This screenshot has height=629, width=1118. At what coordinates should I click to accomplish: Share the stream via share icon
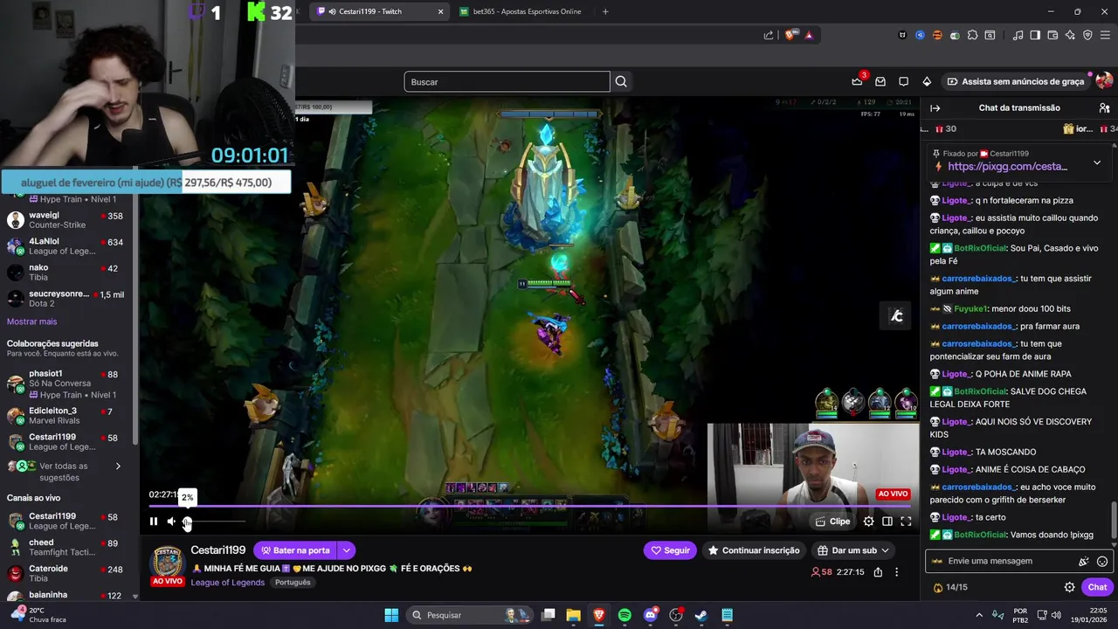[x=878, y=572]
